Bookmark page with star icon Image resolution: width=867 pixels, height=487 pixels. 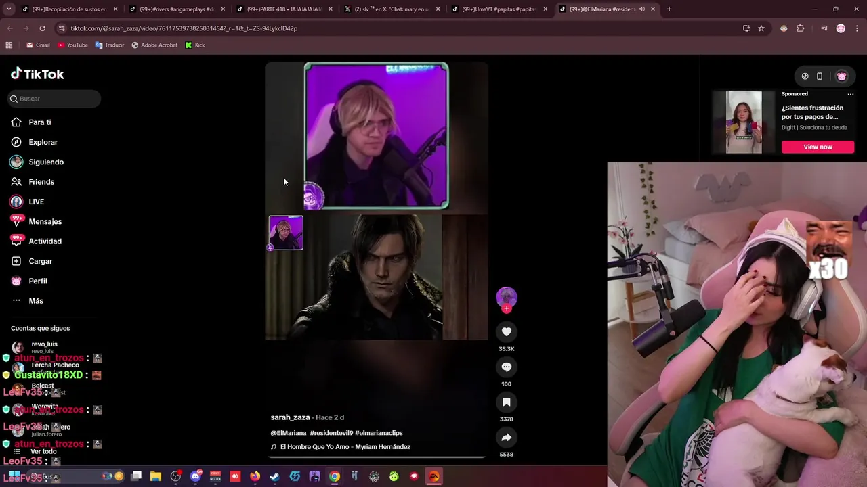761,28
